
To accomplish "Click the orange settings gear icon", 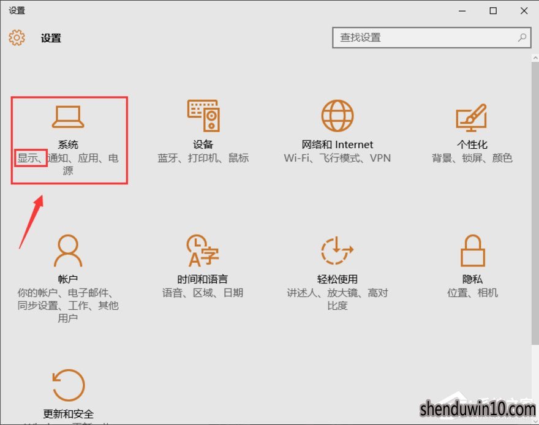I will pyautogui.click(x=17, y=37).
